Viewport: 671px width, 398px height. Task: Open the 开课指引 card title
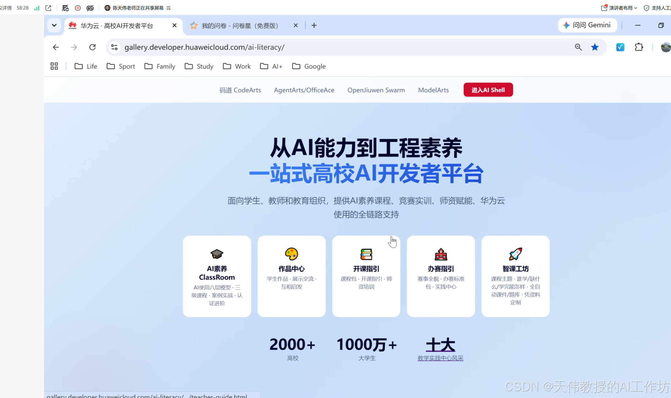(366, 269)
